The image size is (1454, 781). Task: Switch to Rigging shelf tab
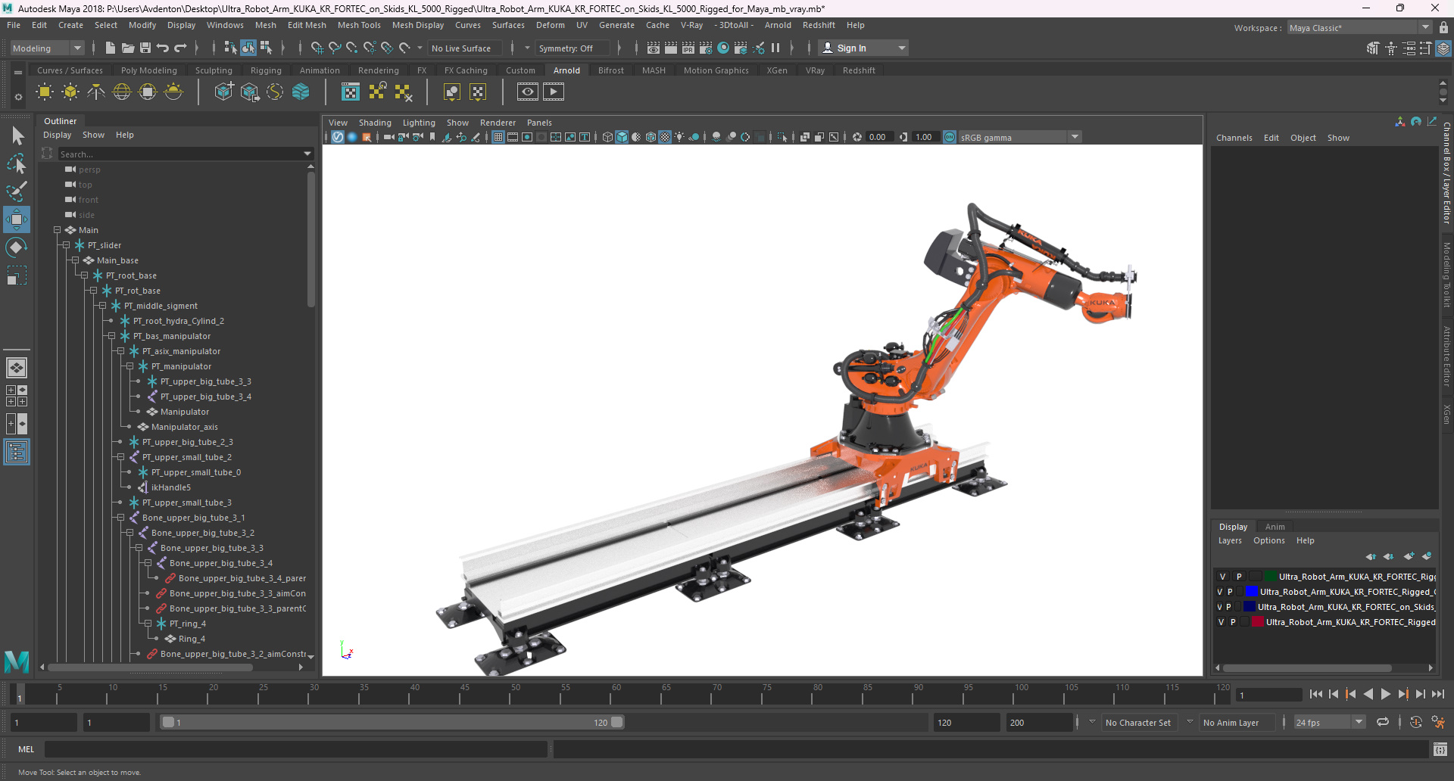(x=266, y=70)
